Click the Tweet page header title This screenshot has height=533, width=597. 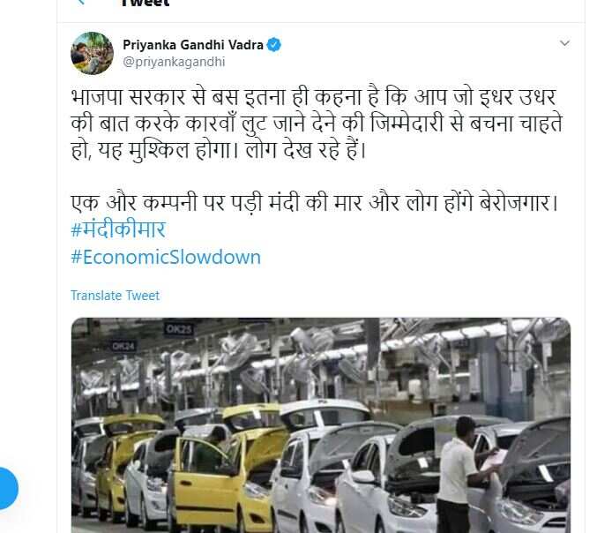coord(145,3)
